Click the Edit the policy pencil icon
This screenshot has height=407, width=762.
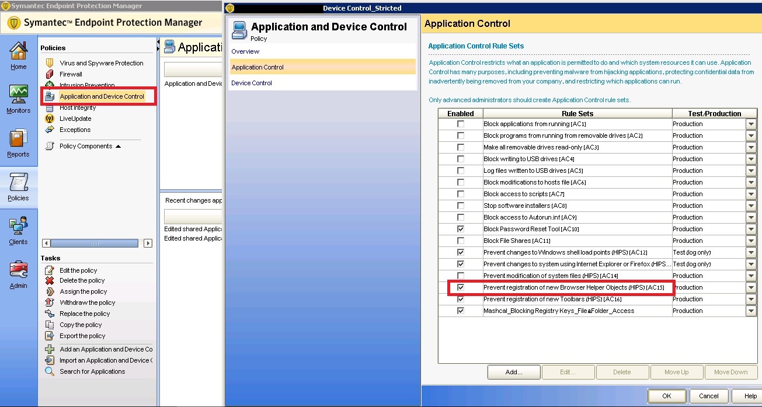50,270
